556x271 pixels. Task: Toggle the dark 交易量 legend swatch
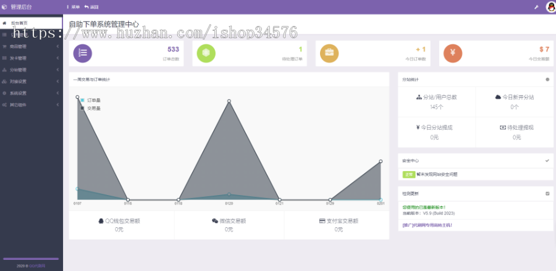point(82,108)
